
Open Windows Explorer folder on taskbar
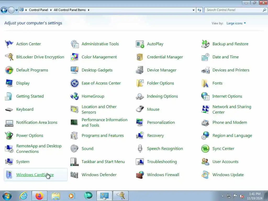(x=56, y=196)
